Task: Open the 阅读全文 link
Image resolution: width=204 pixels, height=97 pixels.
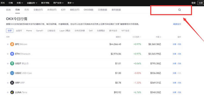Action: pos(177,24)
